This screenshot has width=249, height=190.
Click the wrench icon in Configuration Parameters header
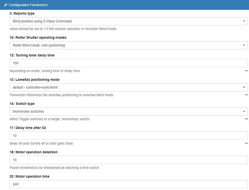(x=6, y=5)
